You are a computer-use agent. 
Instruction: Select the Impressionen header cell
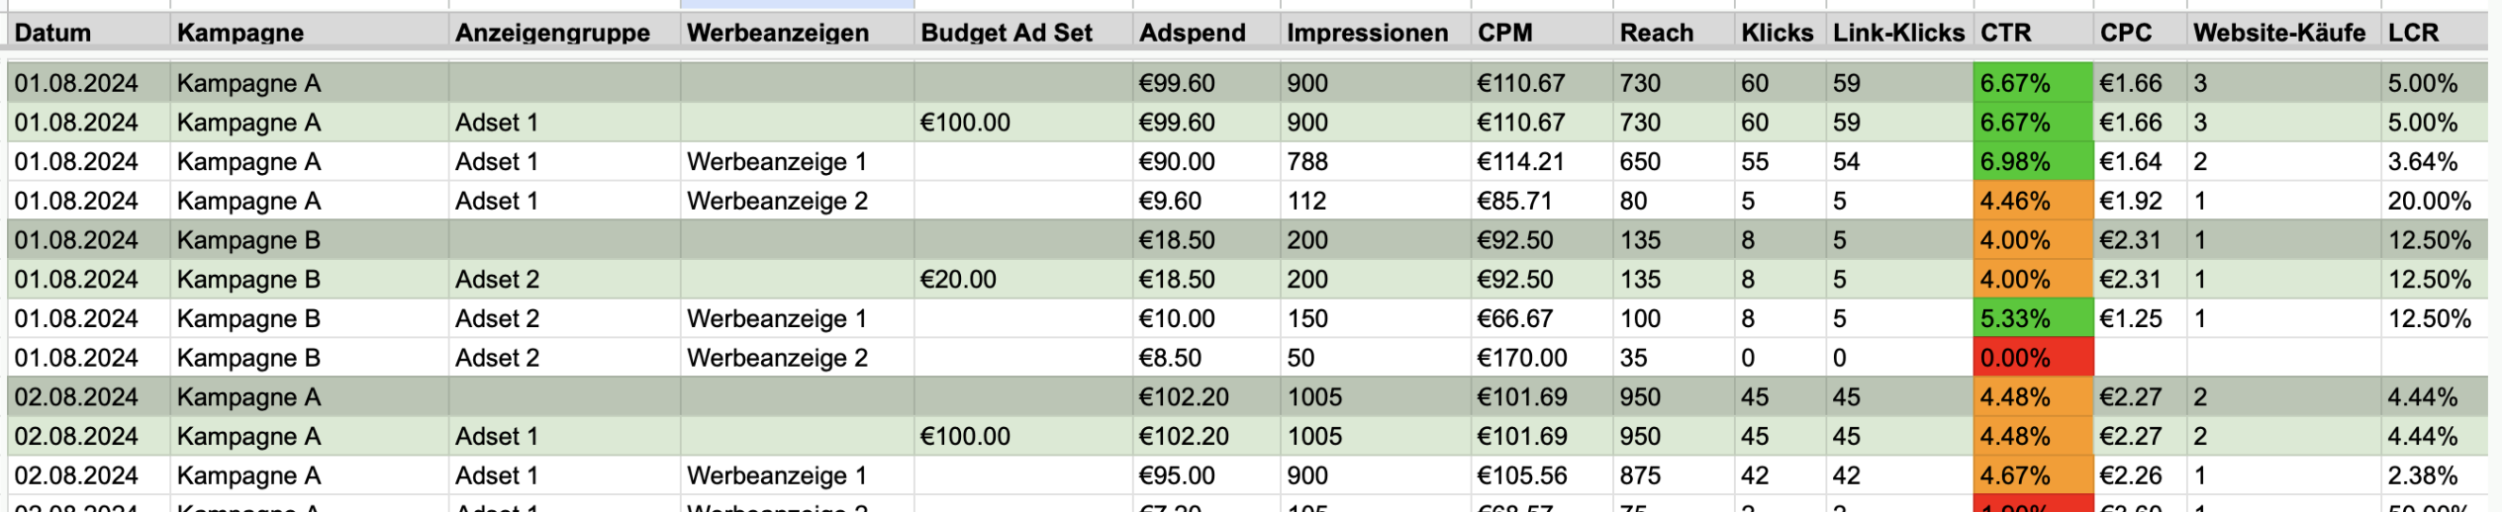[1376, 33]
